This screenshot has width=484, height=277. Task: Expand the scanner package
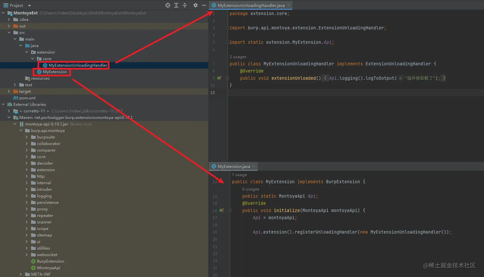27,222
